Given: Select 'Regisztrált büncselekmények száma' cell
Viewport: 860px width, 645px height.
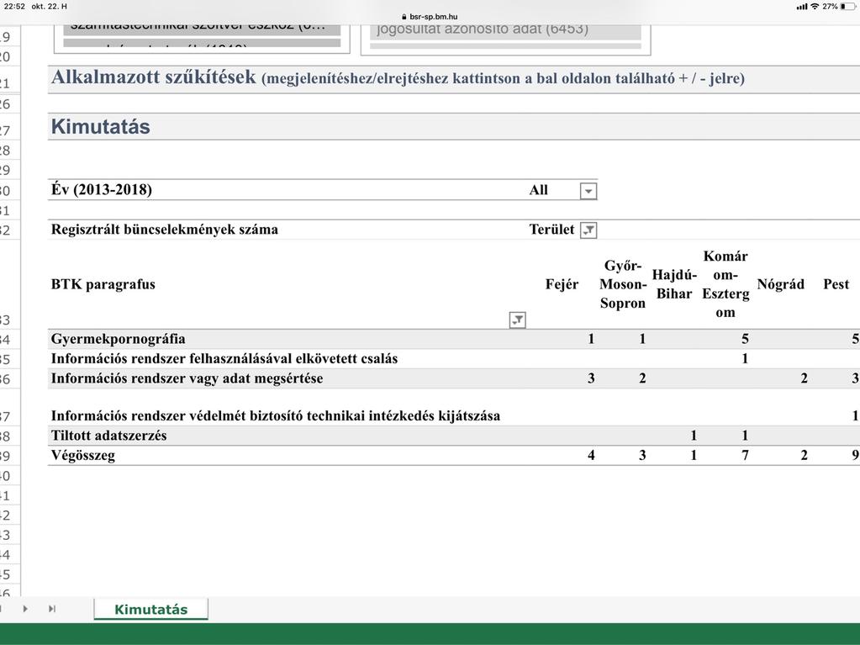Looking at the screenshot, I should pyautogui.click(x=165, y=230).
